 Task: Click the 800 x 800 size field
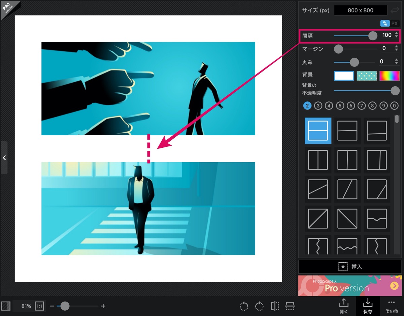point(361,10)
